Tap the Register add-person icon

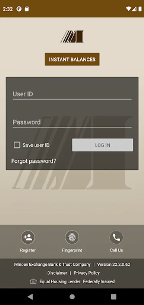[x=28, y=237]
